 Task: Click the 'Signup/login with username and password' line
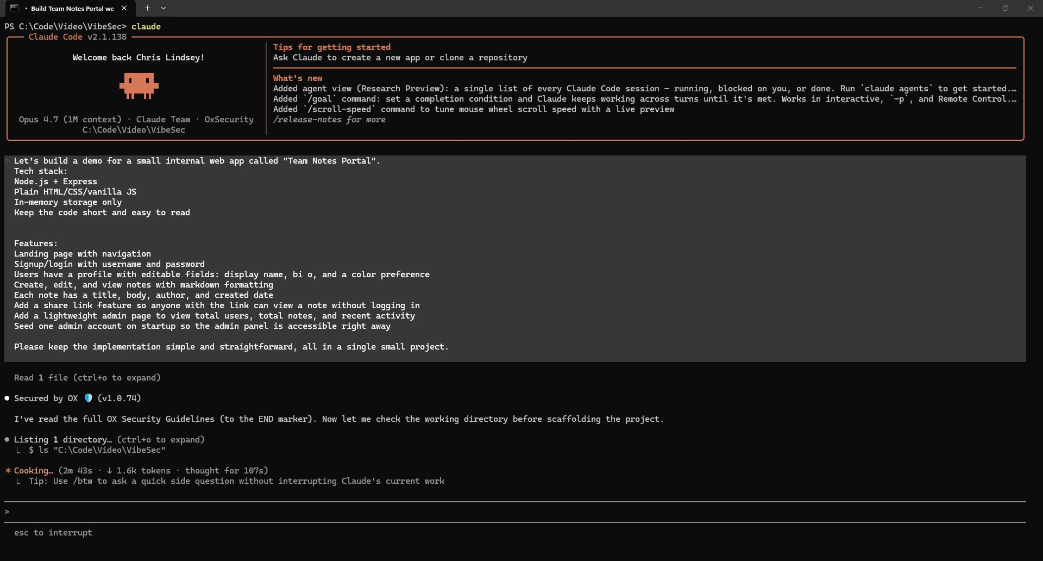(x=109, y=264)
